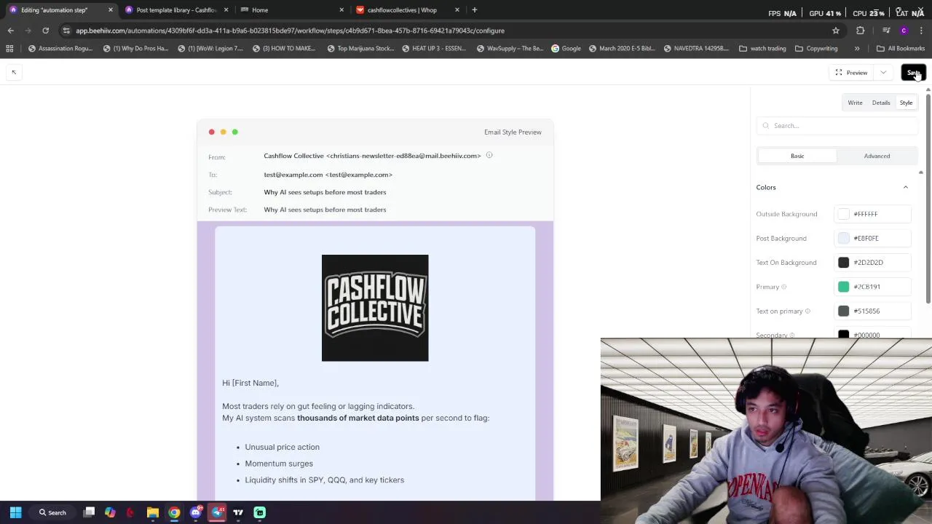Open Task View on the taskbar
The width and height of the screenshot is (932, 524).
coord(89,512)
